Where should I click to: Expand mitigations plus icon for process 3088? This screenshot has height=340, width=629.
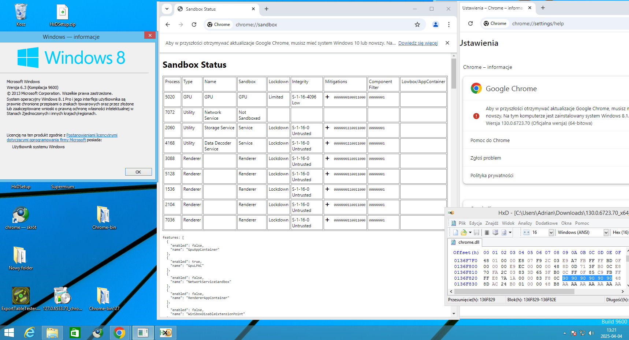(x=327, y=158)
